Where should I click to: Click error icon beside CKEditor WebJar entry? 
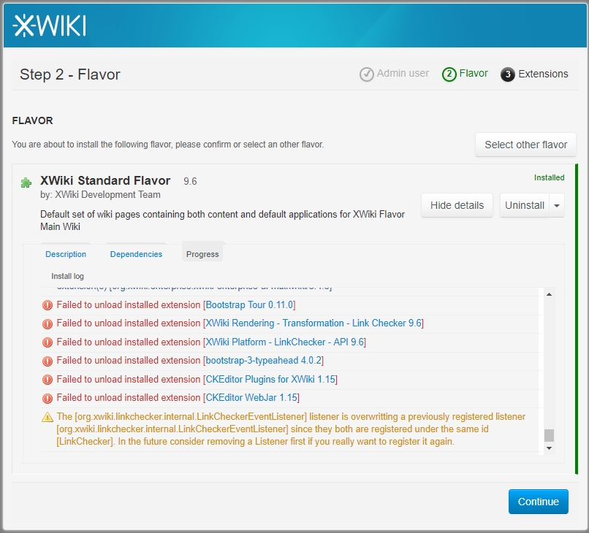point(47,398)
